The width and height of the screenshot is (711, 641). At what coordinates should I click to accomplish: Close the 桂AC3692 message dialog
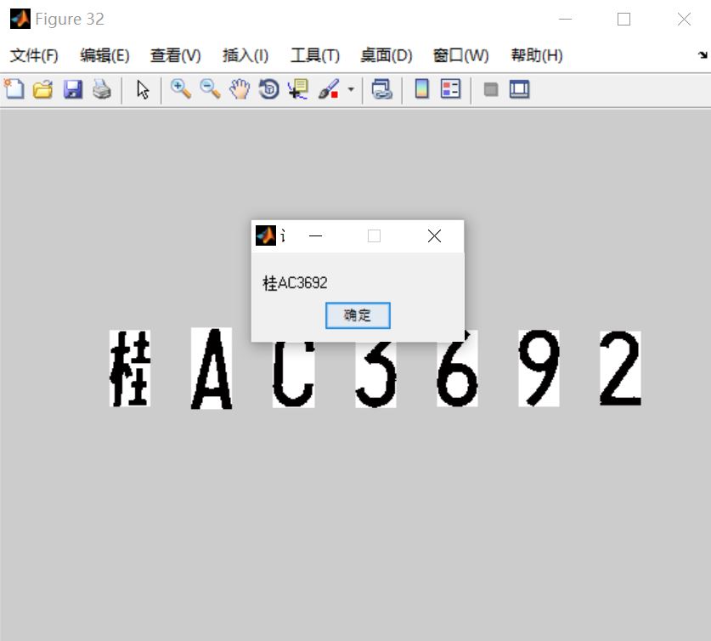[x=434, y=235]
